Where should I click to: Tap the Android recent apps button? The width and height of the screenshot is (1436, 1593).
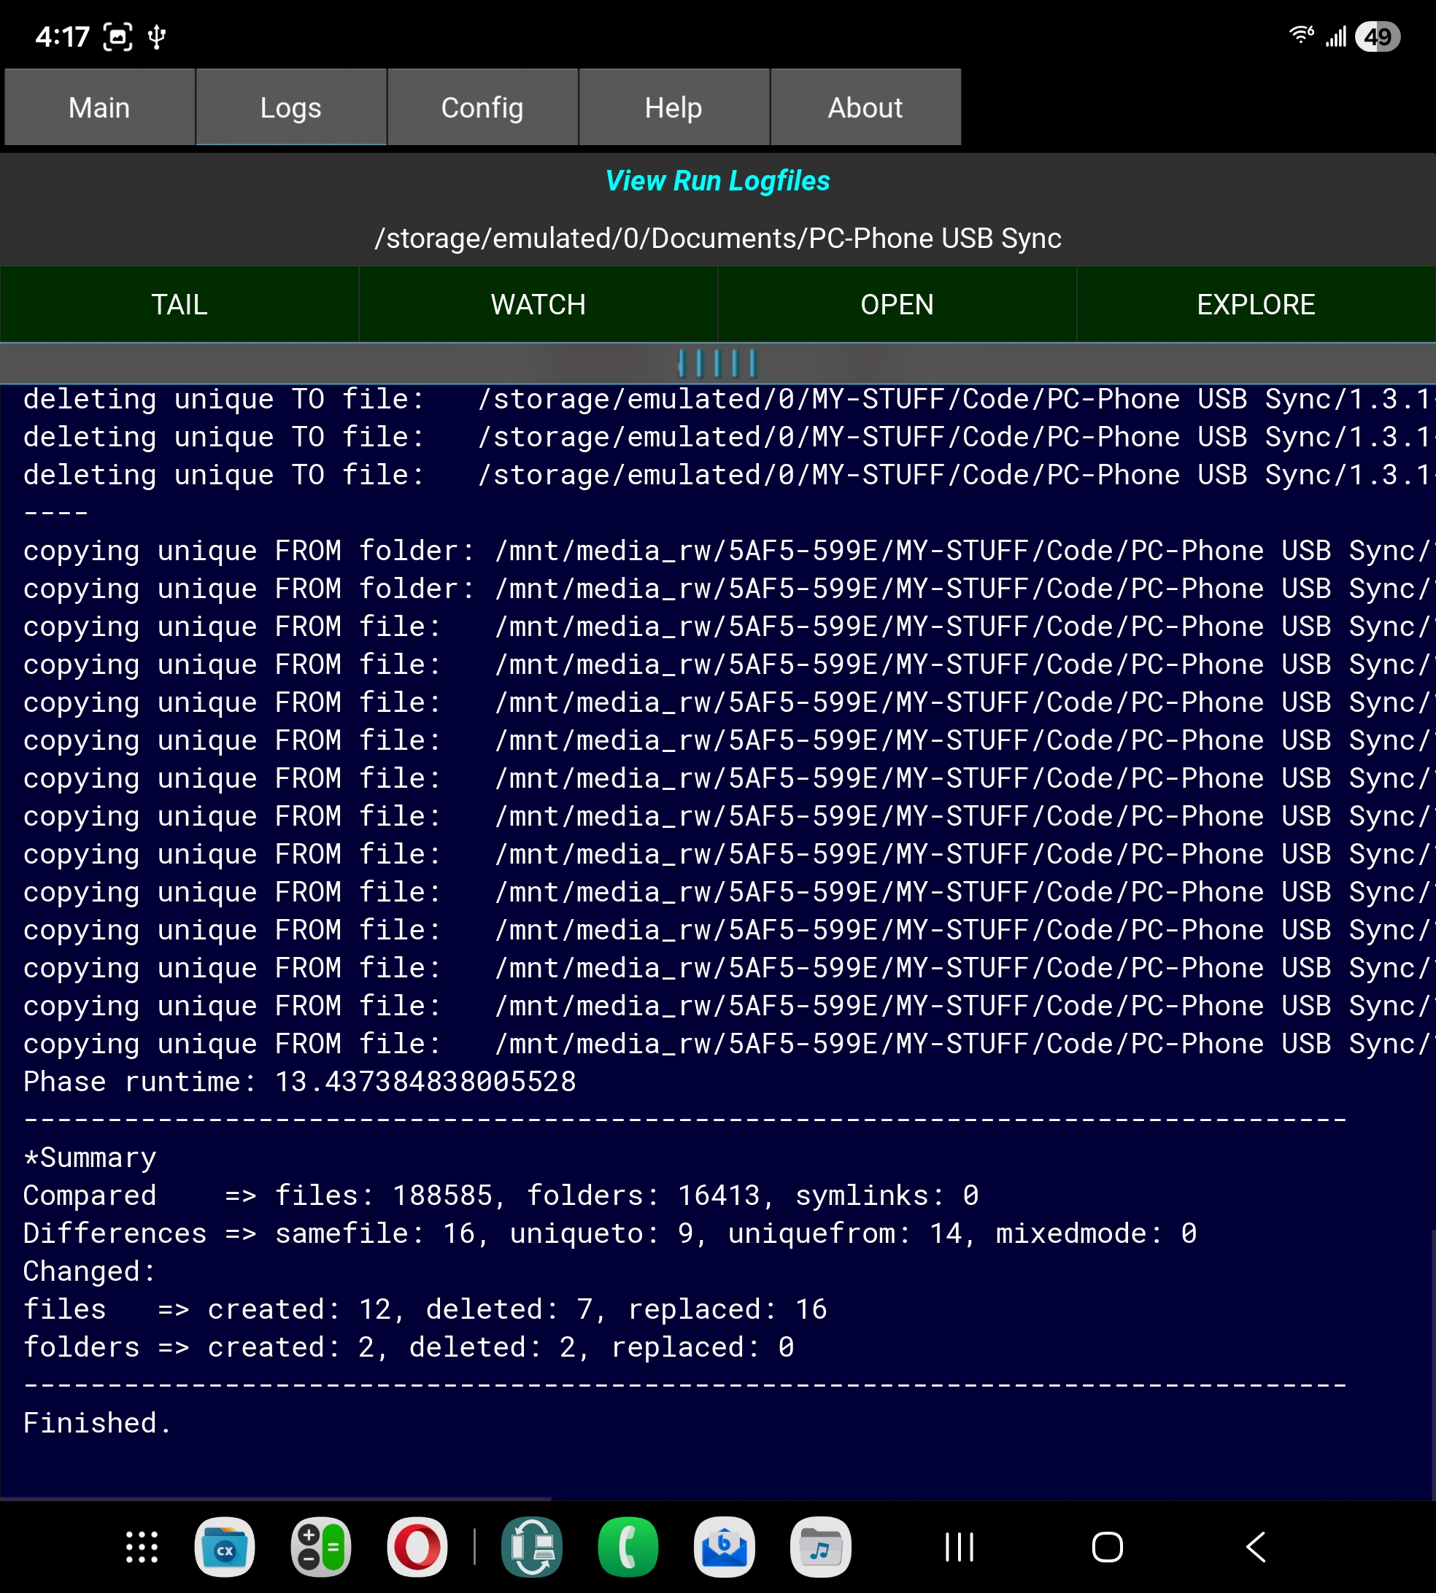click(x=960, y=1547)
